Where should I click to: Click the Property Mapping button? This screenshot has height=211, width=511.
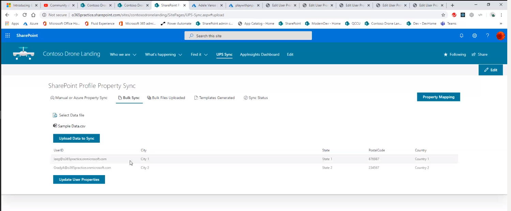click(438, 97)
